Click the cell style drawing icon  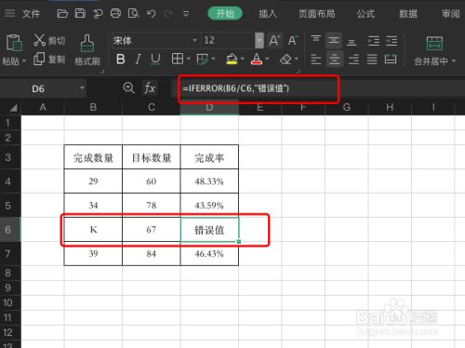(x=203, y=59)
